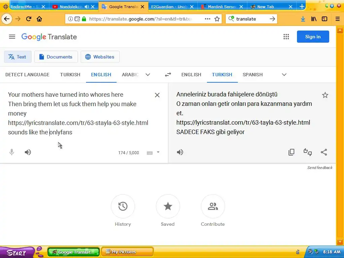Screen dimensions: 344x258
Task: Click the Google Translate logo
Action: coord(49,37)
